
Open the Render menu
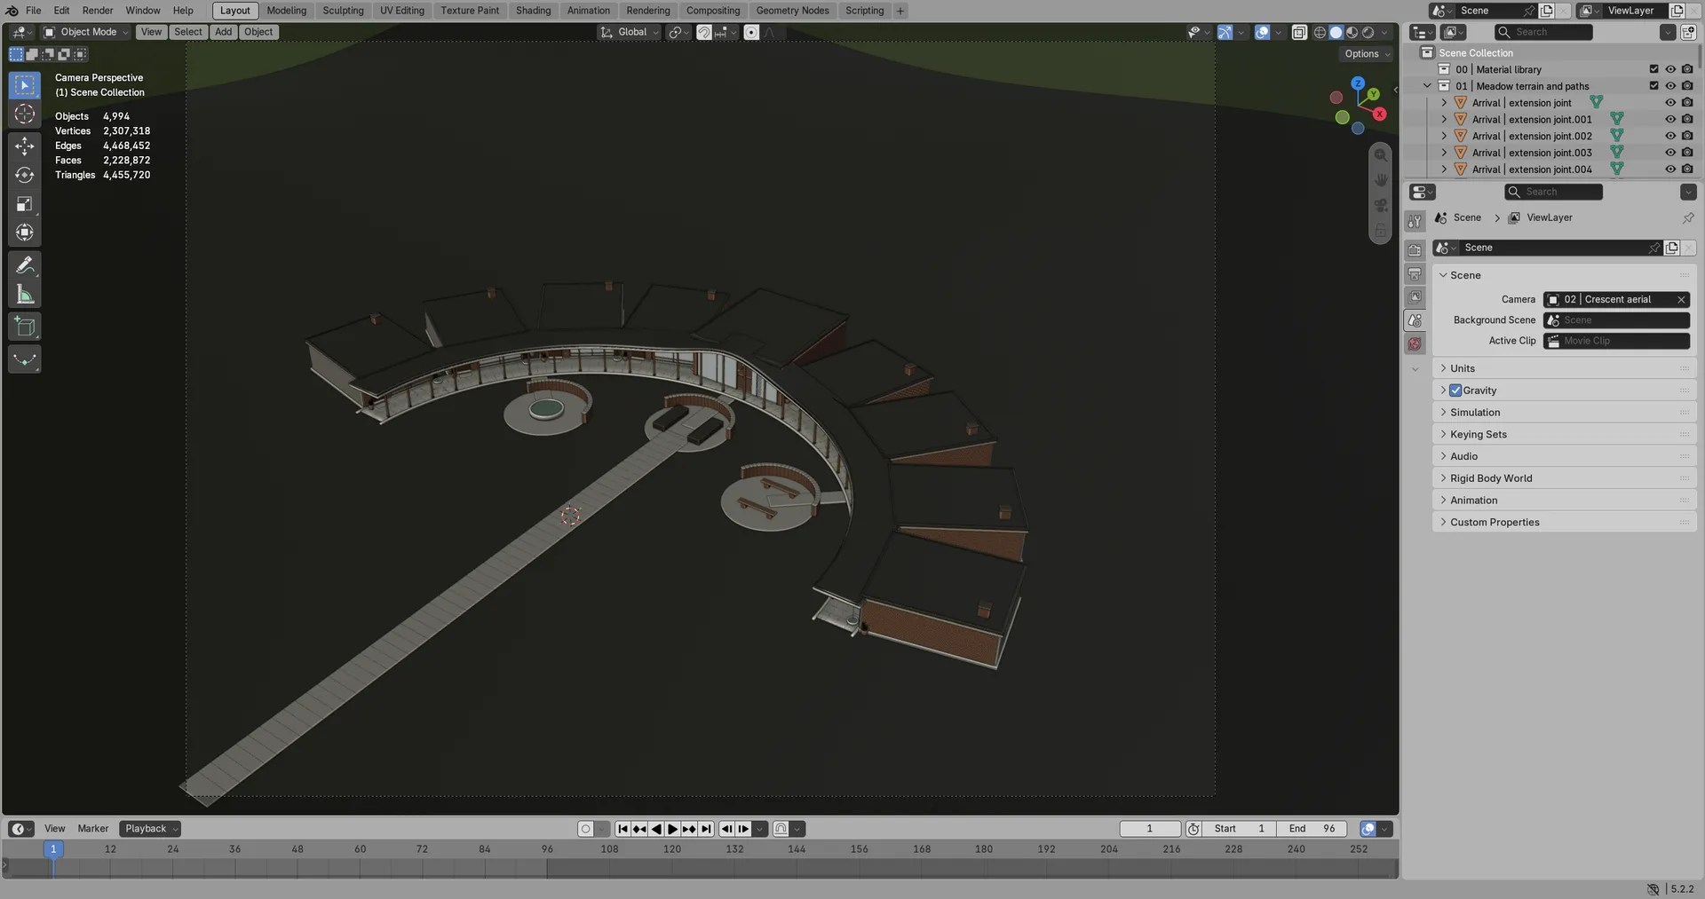coord(98,11)
